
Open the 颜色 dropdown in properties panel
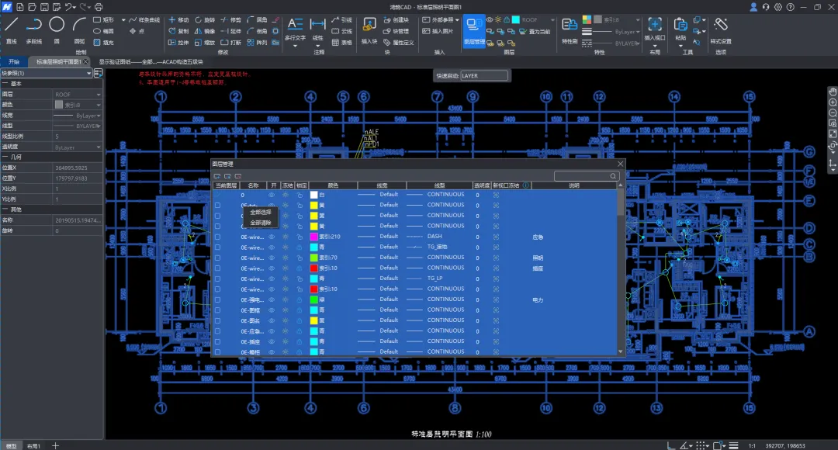coord(99,105)
